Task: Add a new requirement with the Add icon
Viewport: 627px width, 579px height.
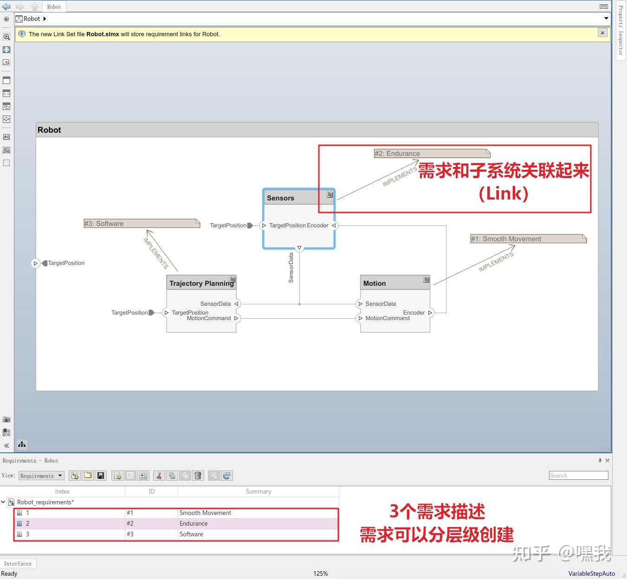Action: click(117, 475)
